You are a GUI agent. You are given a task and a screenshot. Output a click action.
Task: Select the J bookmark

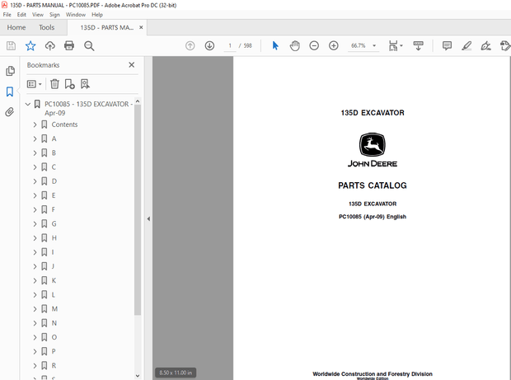pos(53,266)
